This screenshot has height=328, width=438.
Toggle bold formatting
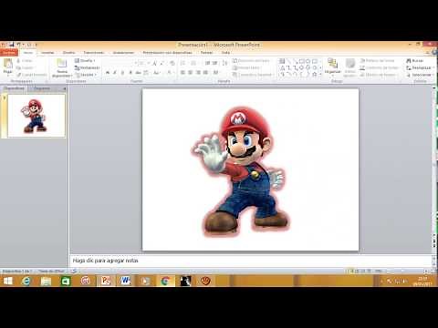pos(108,73)
